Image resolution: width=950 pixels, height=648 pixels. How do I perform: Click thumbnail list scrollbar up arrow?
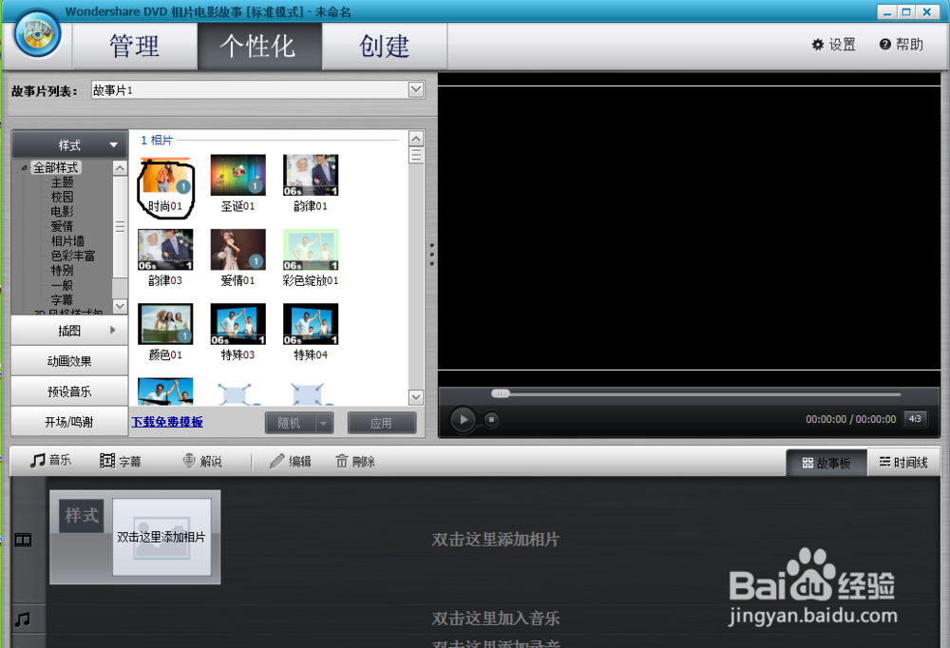pyautogui.click(x=416, y=138)
